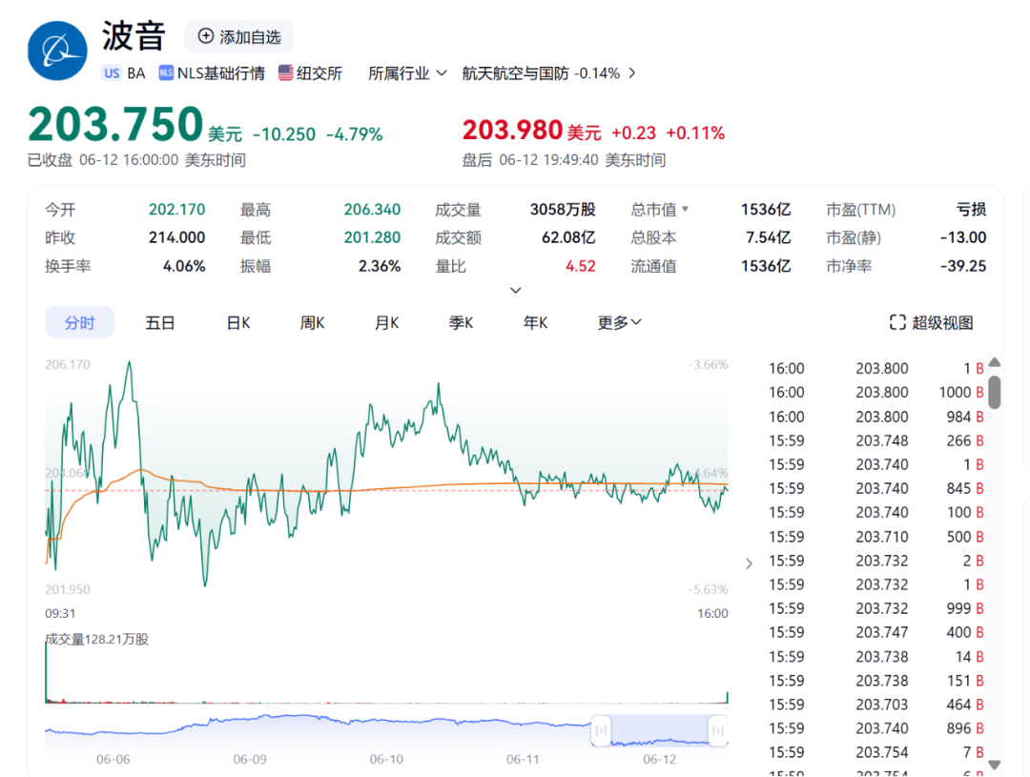Click the after-hours price 203.980
Screen dimensions: 1030x777
pyautogui.click(x=512, y=130)
